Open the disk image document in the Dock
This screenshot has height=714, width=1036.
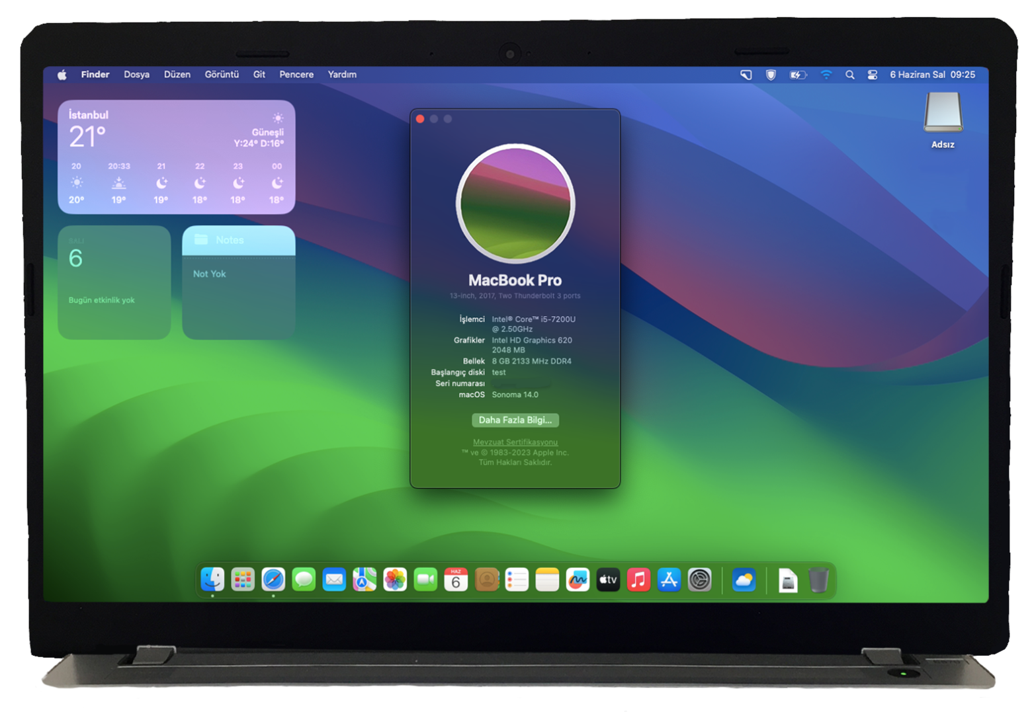pyautogui.click(x=788, y=580)
